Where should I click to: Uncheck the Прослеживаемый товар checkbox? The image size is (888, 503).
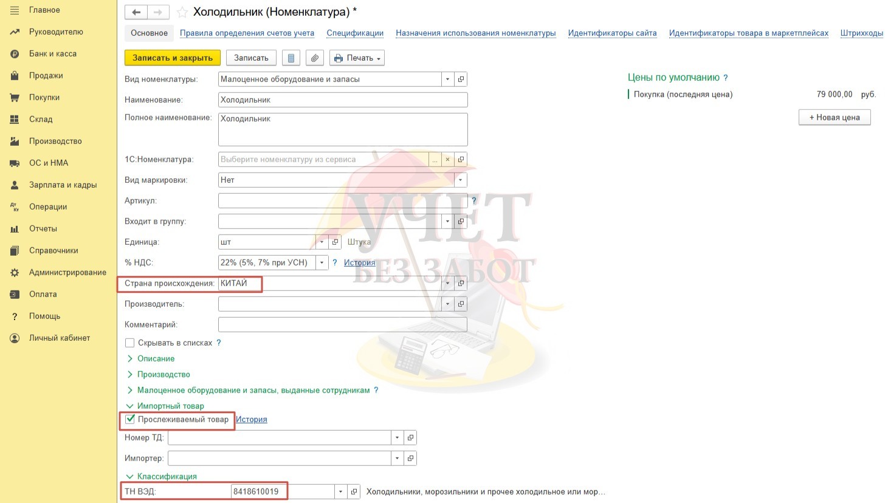click(x=130, y=419)
